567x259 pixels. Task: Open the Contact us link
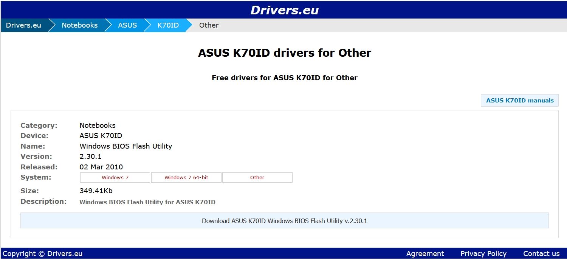pos(541,254)
